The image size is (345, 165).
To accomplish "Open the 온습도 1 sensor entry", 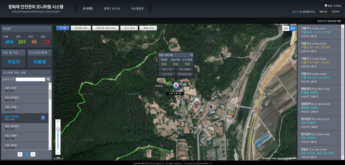I will pyautogui.click(x=319, y=153).
